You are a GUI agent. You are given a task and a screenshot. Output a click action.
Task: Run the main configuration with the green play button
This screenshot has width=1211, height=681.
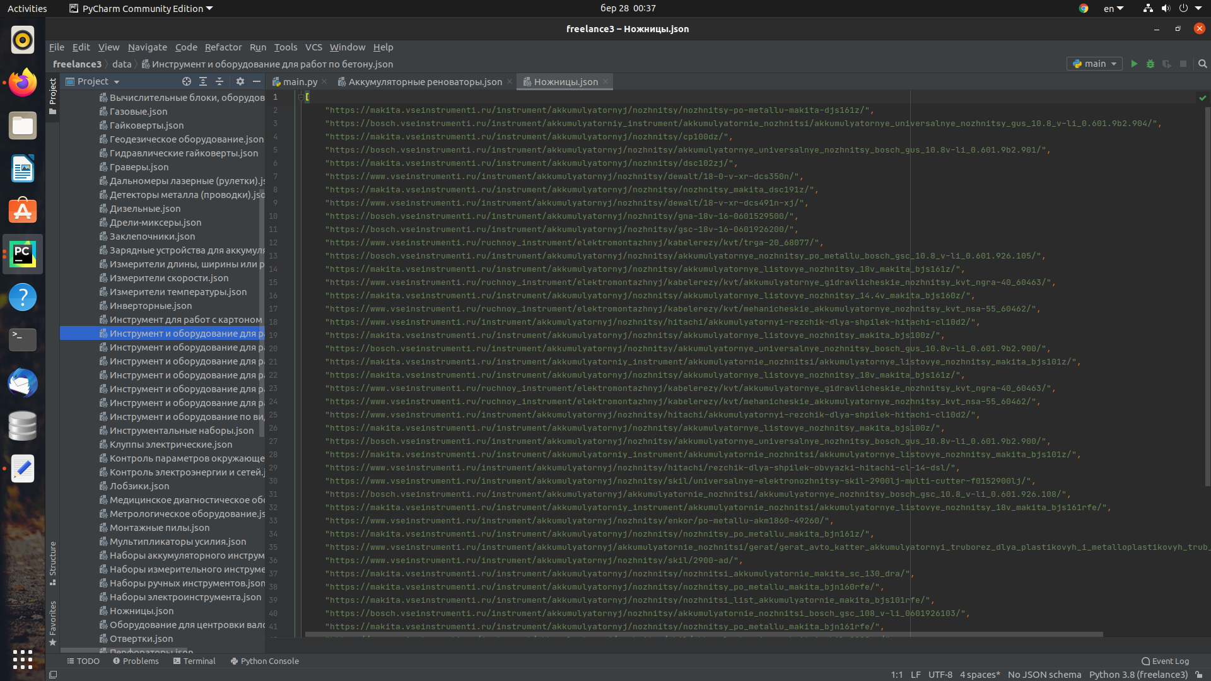tap(1134, 64)
